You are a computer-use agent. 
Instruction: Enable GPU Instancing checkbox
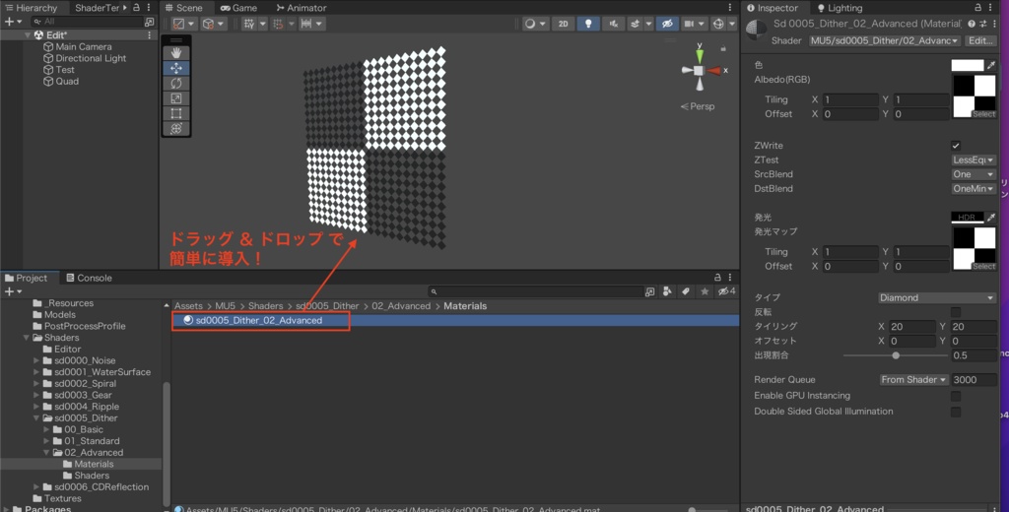pyautogui.click(x=956, y=396)
